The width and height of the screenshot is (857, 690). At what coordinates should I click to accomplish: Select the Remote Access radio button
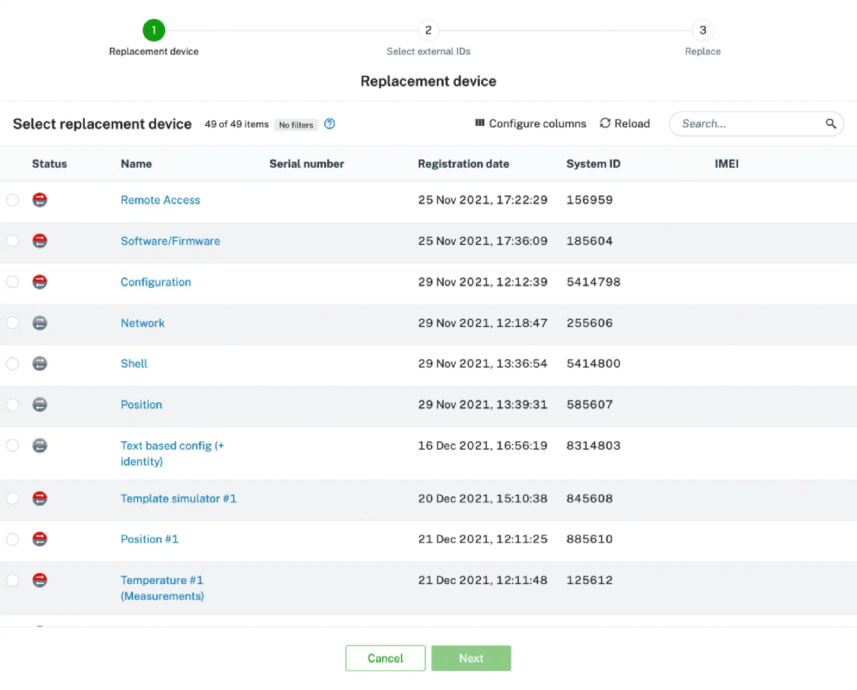(x=12, y=200)
